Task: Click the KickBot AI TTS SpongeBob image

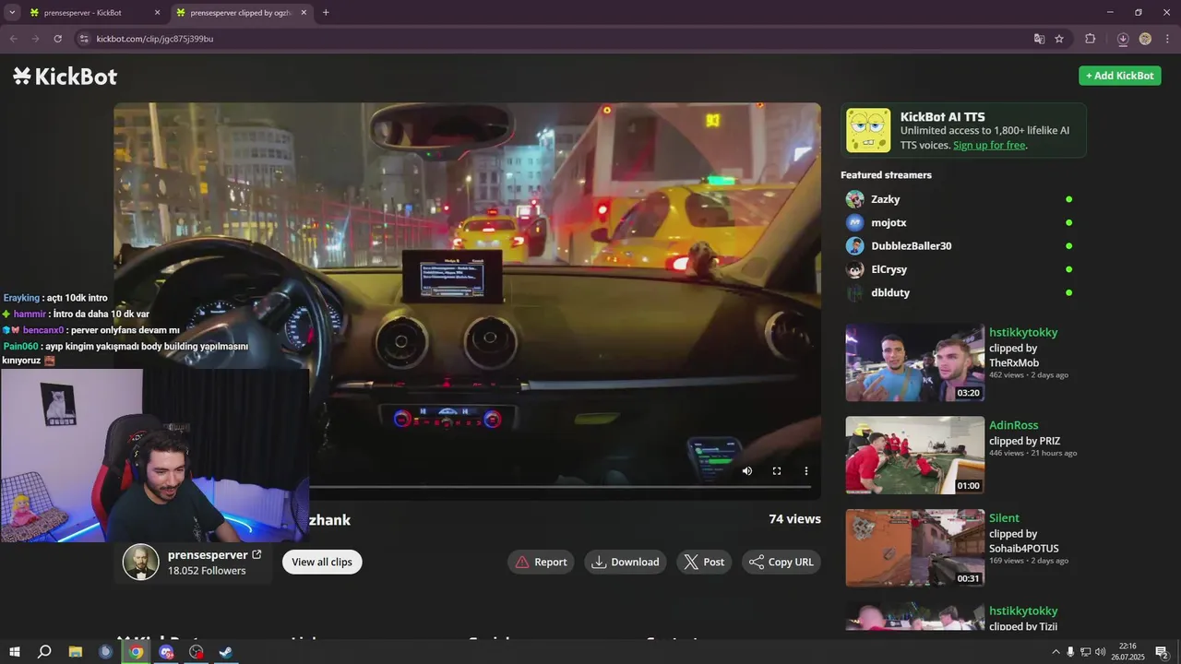Action: 868,130
